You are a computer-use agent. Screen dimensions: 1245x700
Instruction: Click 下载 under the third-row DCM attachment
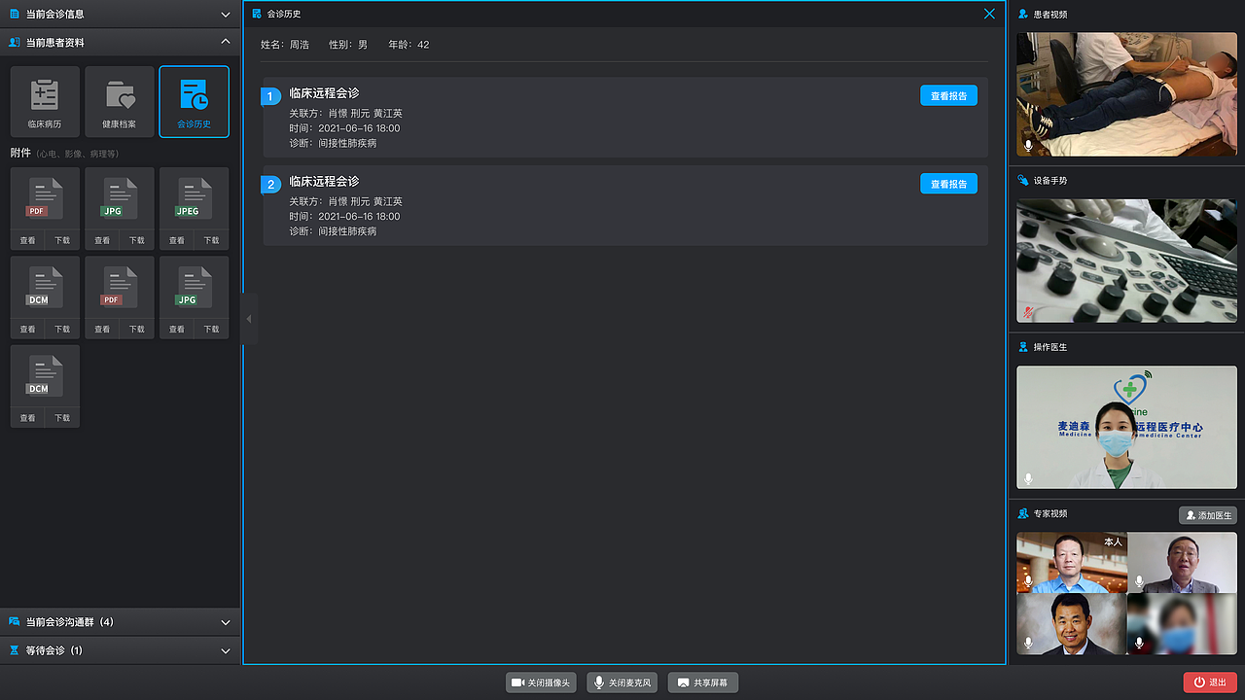point(62,417)
